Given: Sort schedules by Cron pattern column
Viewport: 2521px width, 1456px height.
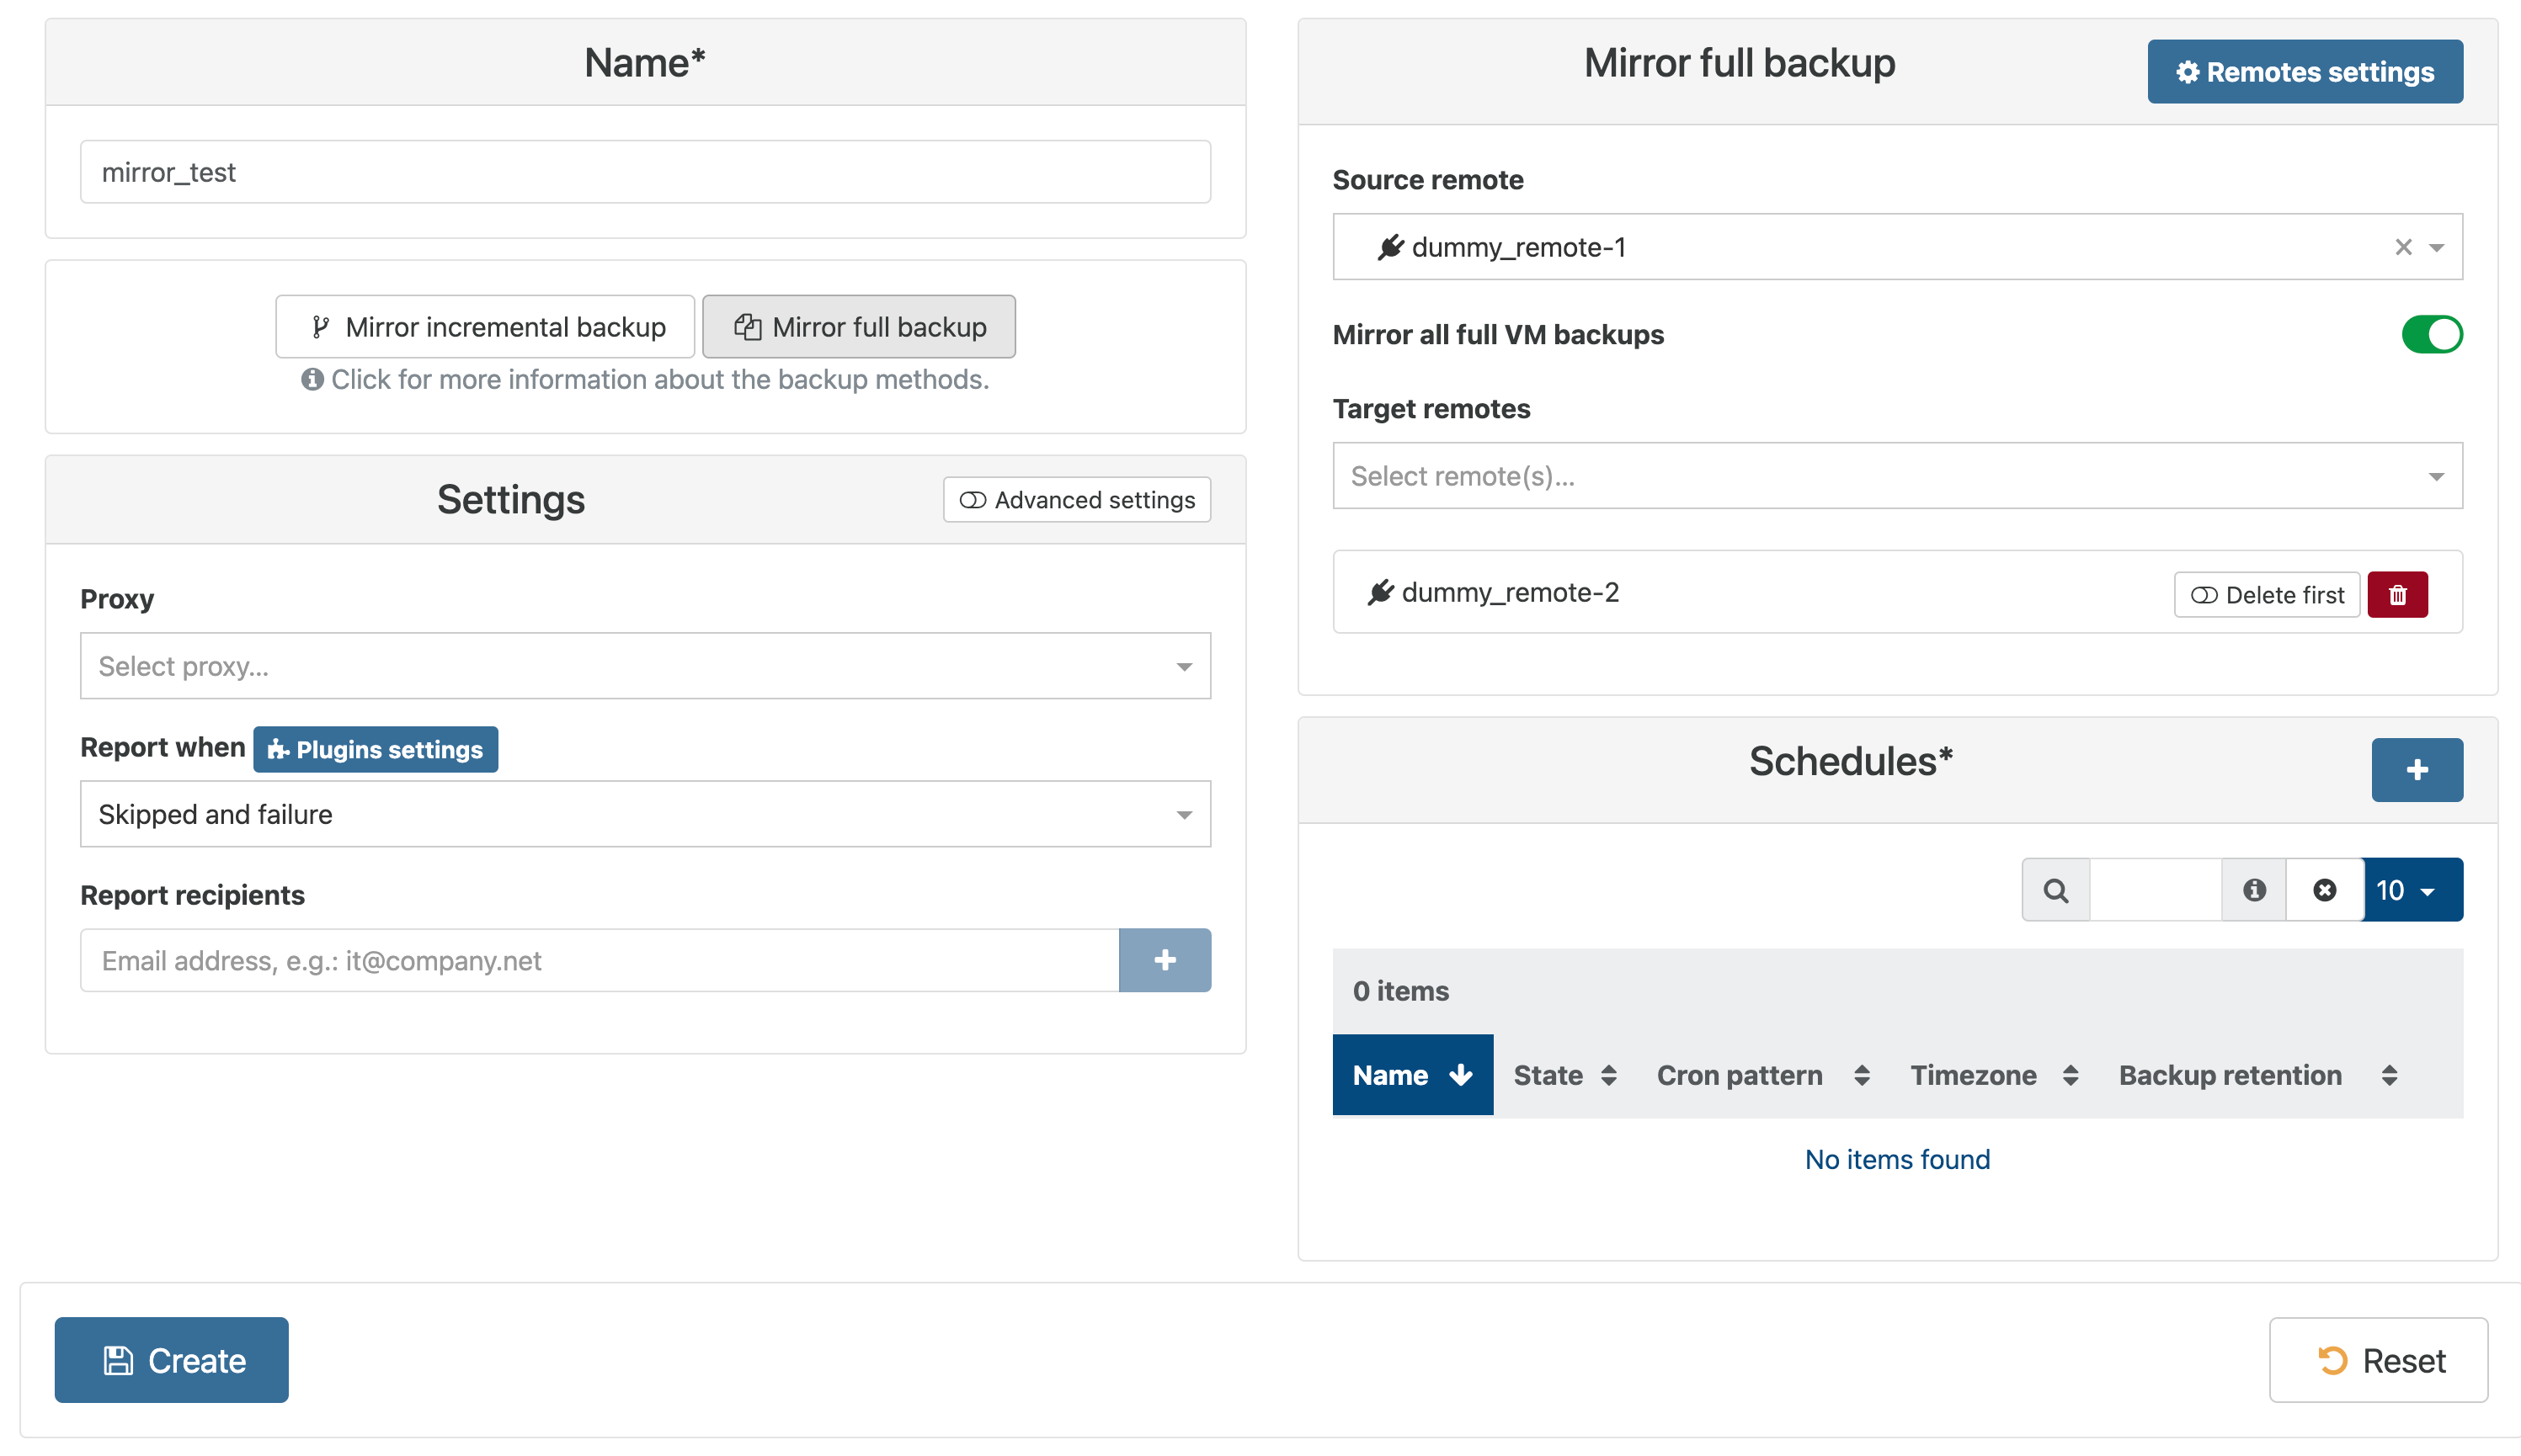Looking at the screenshot, I should coord(1761,1075).
